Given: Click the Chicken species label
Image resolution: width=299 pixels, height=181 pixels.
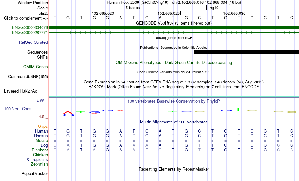Looking at the screenshot, I should click(40, 155).
